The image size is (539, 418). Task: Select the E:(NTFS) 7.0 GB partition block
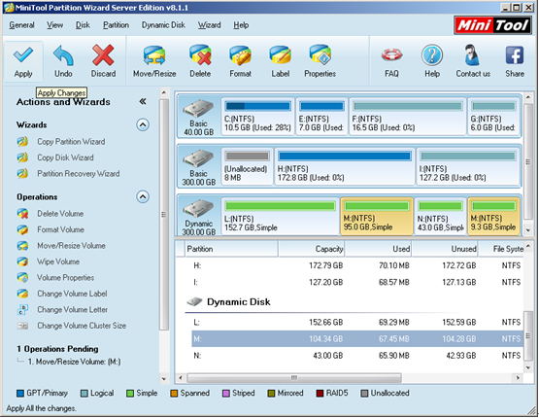point(321,117)
